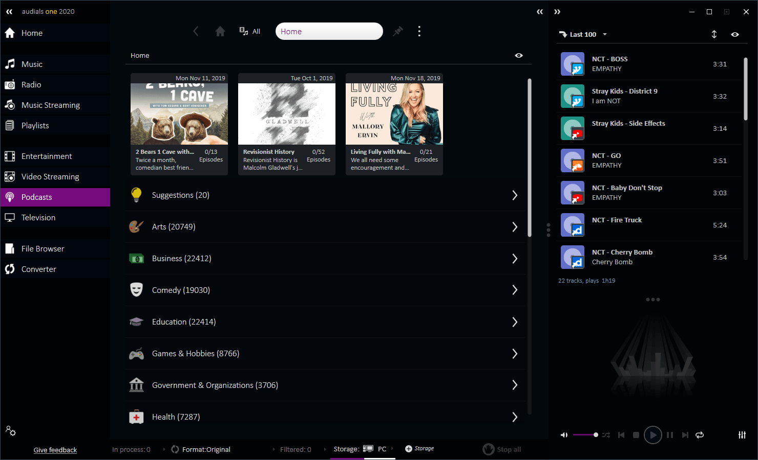Click the sort arrows icon in playlist

[x=714, y=34]
